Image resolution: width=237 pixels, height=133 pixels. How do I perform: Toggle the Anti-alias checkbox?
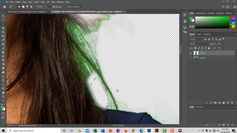54,7
